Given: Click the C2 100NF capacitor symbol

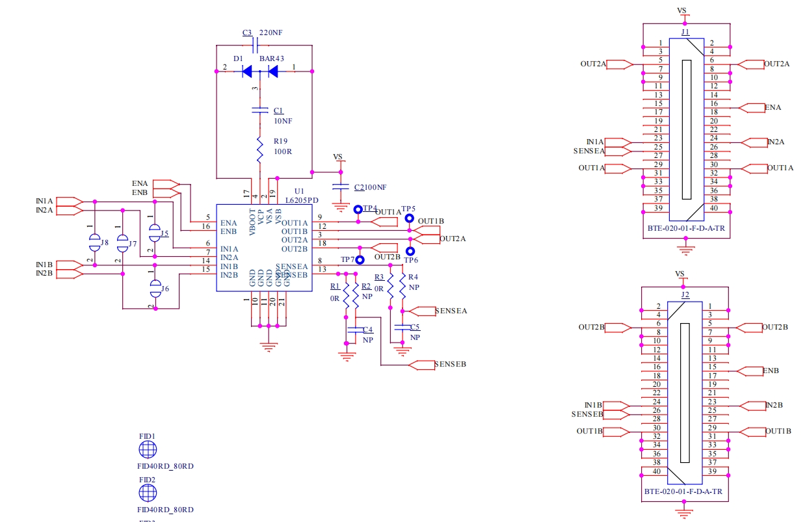Looking at the screenshot, I should [339, 187].
